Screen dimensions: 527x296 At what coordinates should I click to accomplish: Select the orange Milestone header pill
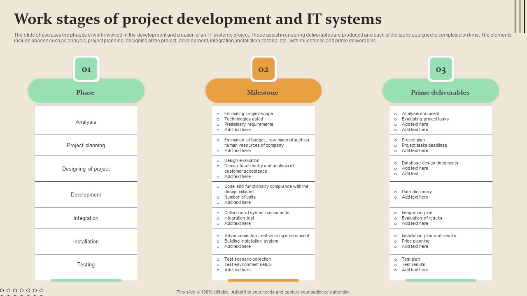click(x=263, y=91)
